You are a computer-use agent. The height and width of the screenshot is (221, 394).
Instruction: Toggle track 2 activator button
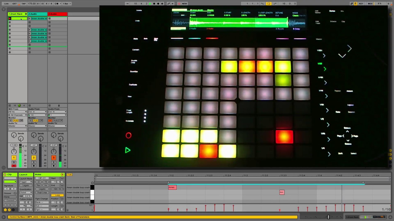(x=34, y=158)
